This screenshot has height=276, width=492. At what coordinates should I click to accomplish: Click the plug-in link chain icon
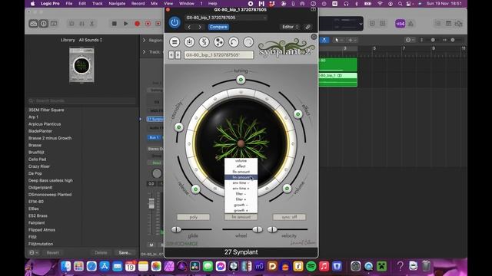[307, 27]
